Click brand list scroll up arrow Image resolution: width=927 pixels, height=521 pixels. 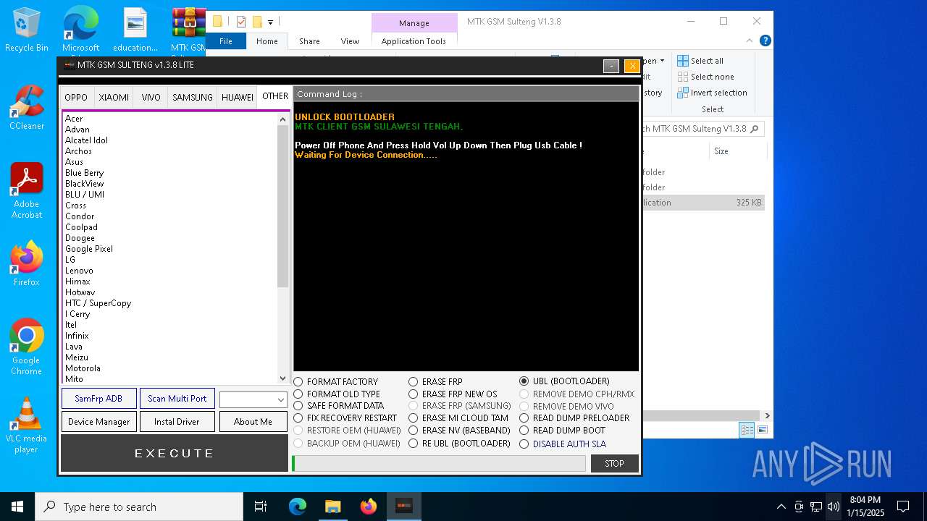[x=282, y=119]
